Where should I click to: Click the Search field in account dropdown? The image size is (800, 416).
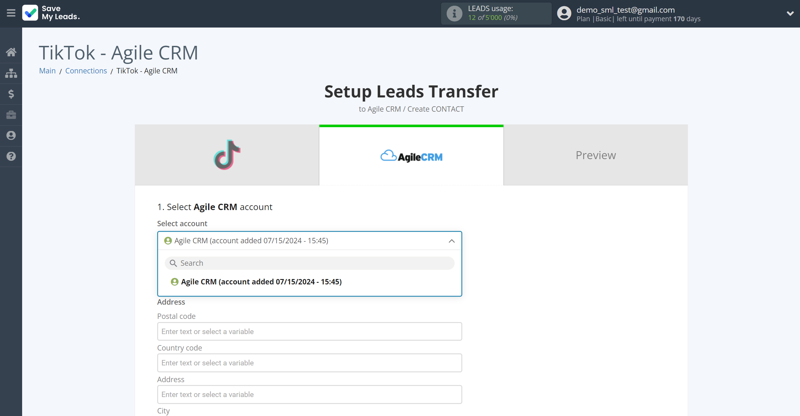[310, 263]
